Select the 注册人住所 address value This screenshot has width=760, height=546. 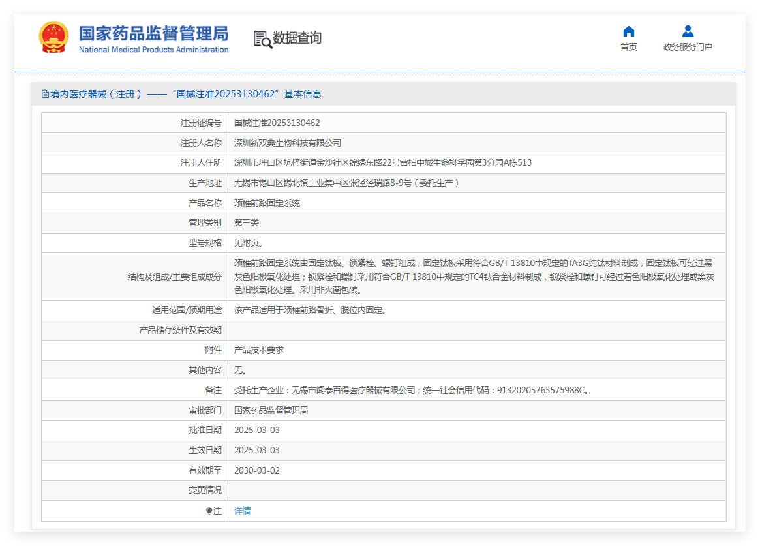tap(383, 163)
